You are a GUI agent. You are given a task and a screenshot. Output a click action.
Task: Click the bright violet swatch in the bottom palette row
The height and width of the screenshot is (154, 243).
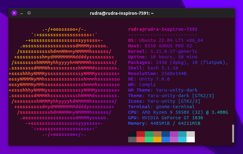click(x=174, y=140)
